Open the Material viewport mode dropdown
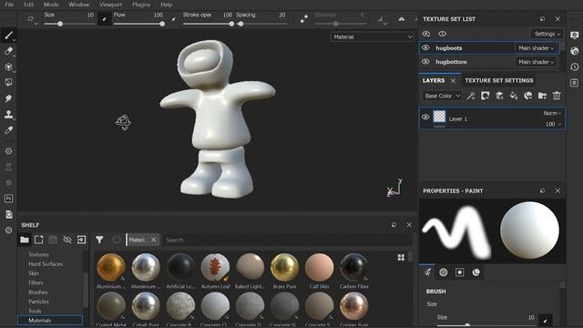Image resolution: width=583 pixels, height=328 pixels. 373,36
